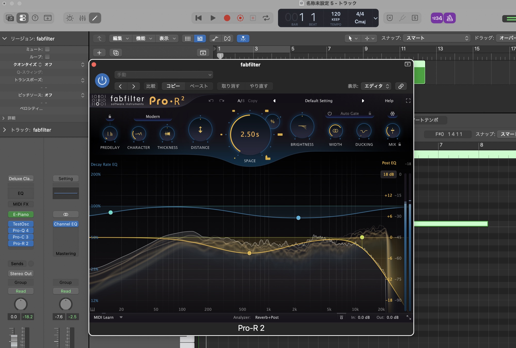
Task: Open the Modern character style dropdown
Action: coord(153,117)
